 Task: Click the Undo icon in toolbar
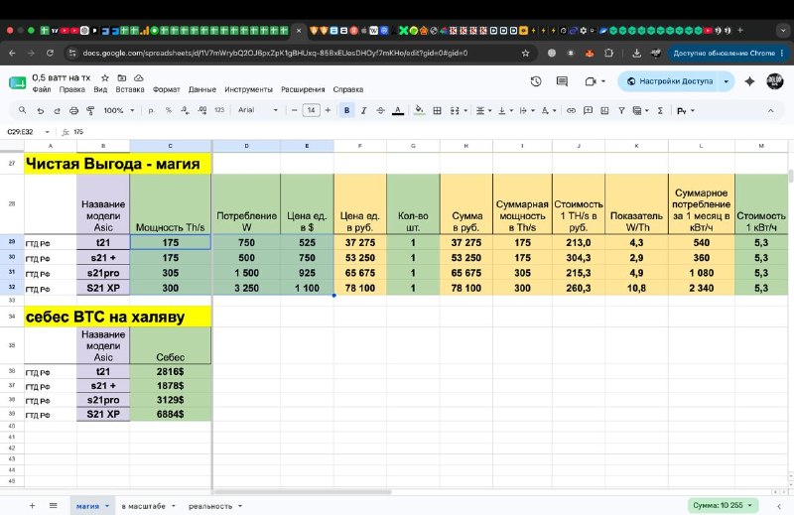[x=41, y=110]
